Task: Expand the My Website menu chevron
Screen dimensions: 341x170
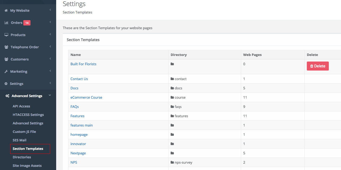Action: pos(50,10)
